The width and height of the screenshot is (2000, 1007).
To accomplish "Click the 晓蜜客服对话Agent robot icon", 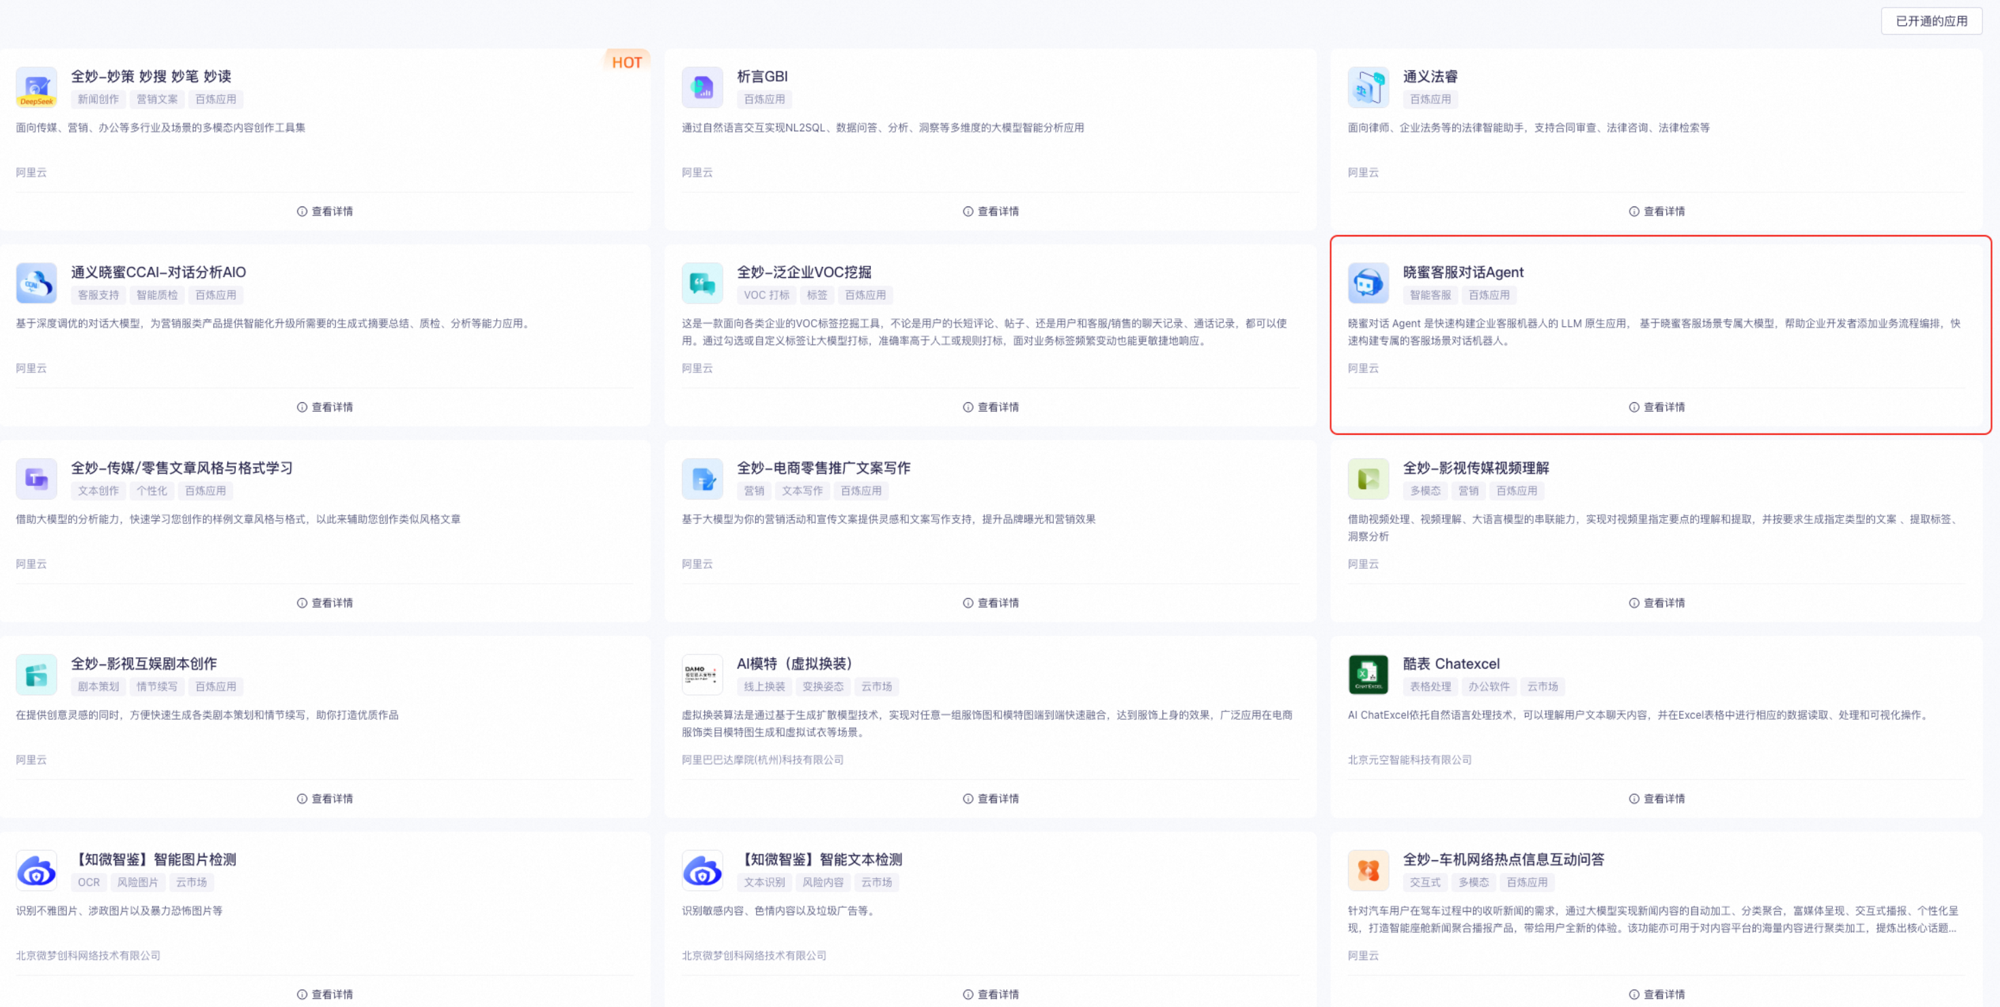I will (1368, 283).
